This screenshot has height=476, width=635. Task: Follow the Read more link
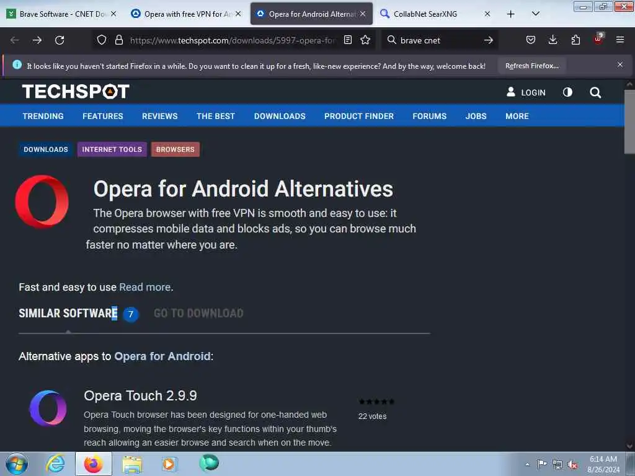(x=144, y=287)
